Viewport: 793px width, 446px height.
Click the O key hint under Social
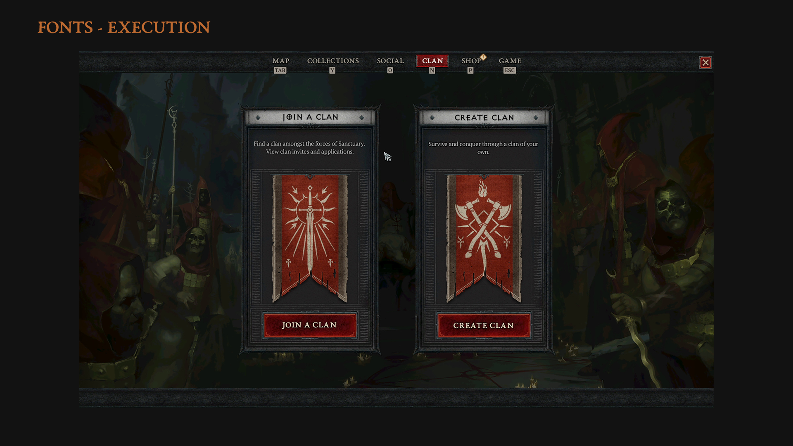(390, 70)
